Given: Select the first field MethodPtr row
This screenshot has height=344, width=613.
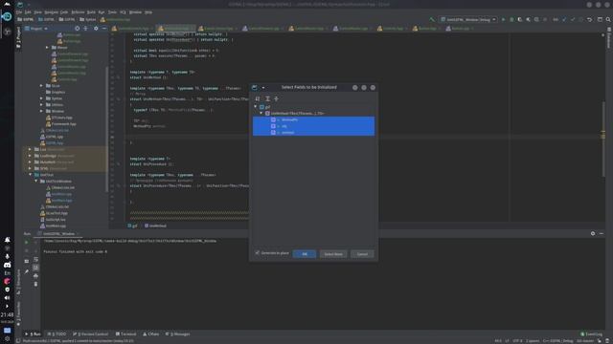Looking at the screenshot, I should tap(313, 119).
